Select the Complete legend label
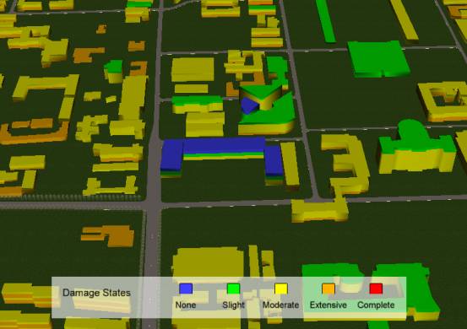This screenshot has height=329, width=467. (x=376, y=305)
